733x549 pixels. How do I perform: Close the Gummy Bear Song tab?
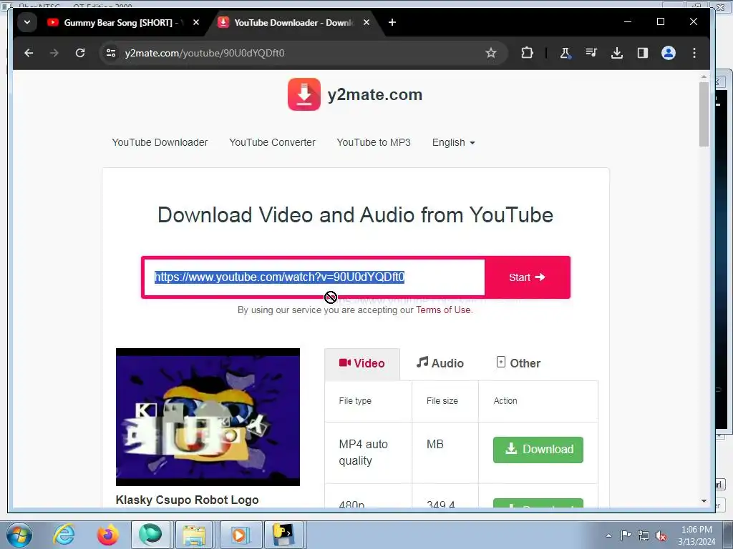[x=196, y=22]
